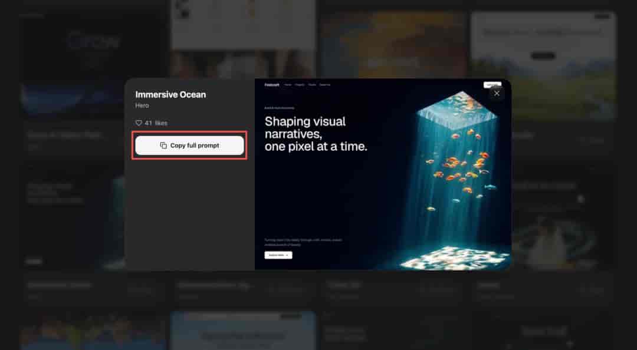Image resolution: width=637 pixels, height=350 pixels.
Task: Click the Copy full prompt button
Action: pyautogui.click(x=189, y=146)
